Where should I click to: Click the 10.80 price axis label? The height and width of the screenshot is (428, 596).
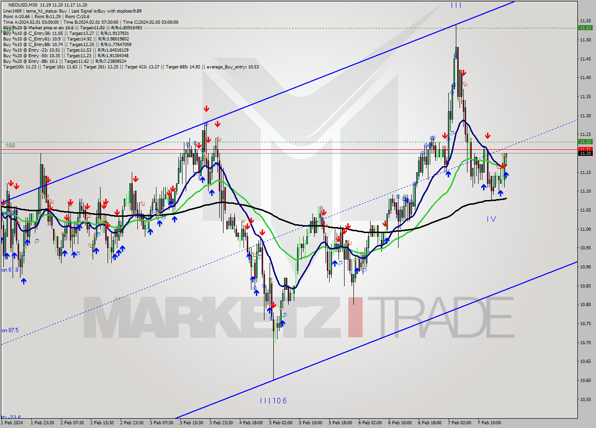click(585, 304)
